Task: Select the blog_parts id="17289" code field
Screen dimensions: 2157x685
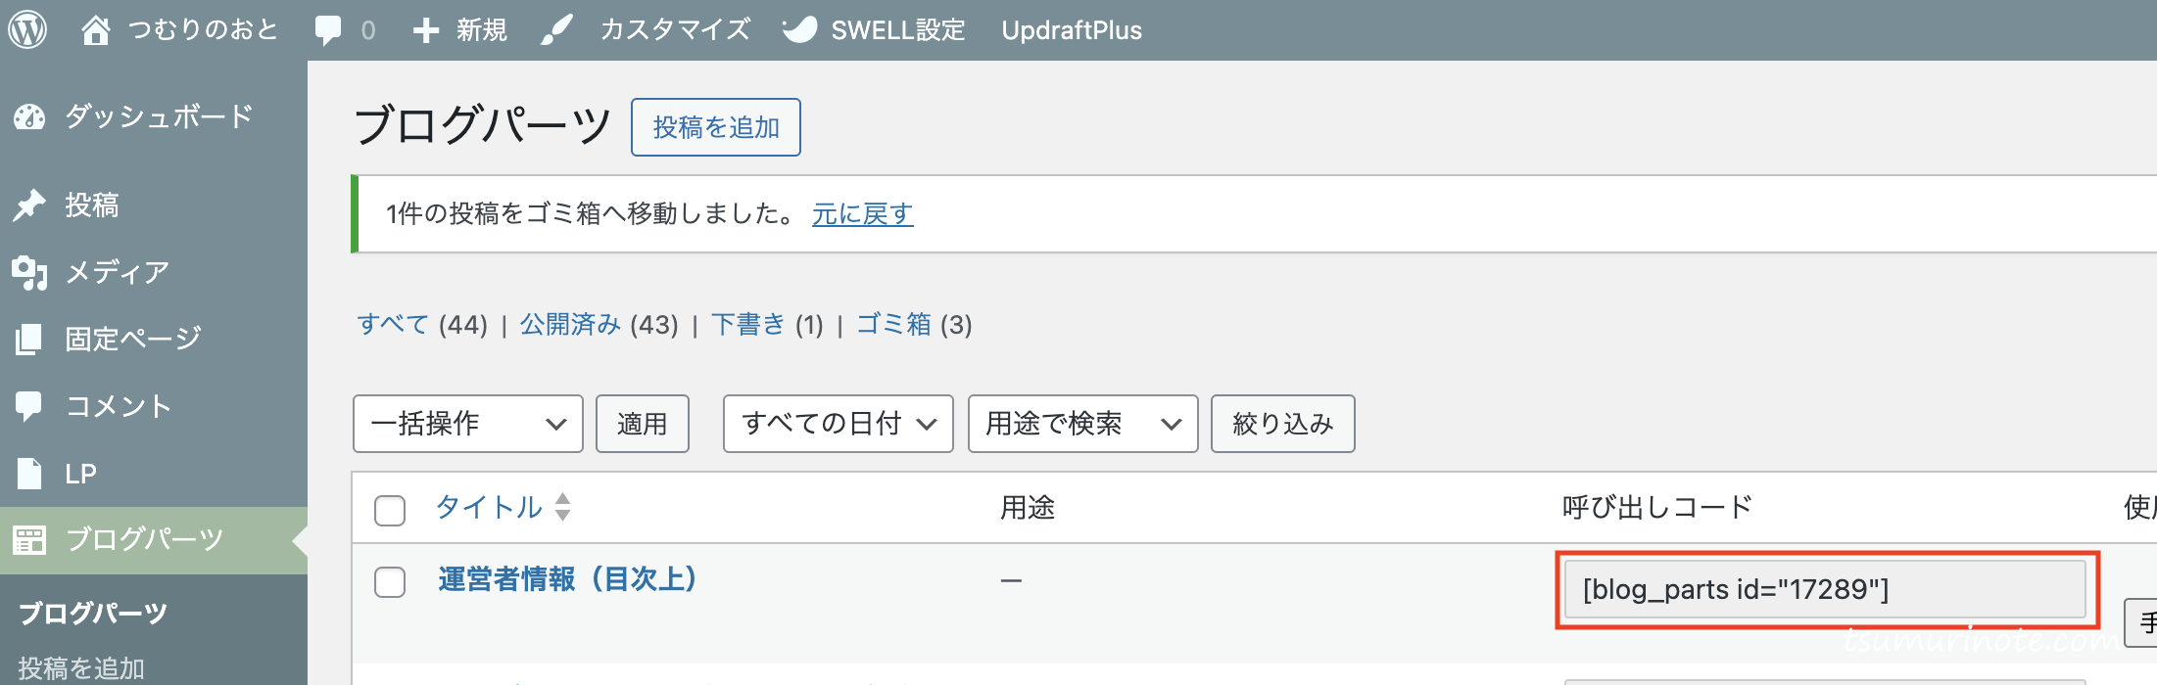Action: click(x=1825, y=589)
